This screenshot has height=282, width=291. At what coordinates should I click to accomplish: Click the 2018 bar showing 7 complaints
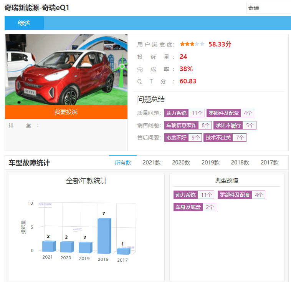pyautogui.click(x=104, y=236)
